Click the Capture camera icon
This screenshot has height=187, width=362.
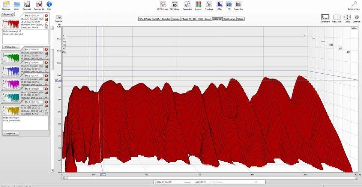coord(59,17)
